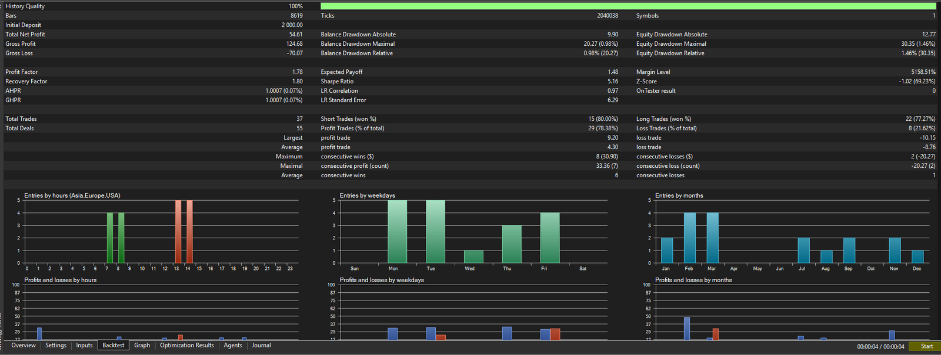This screenshot has width=941, height=355.
Task: Open the Inputs tab
Action: tap(84, 346)
